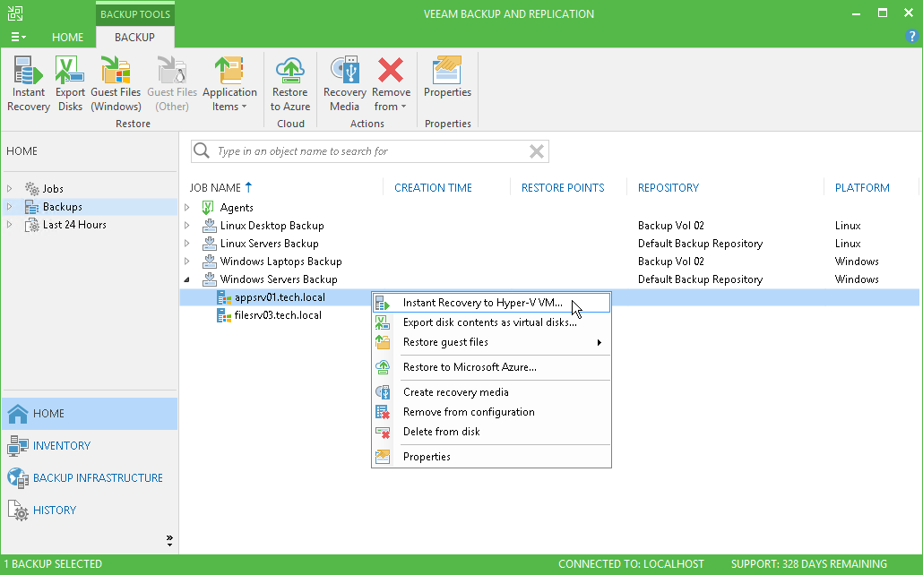Viewport: 923px width, 575px height.
Task: Switch to the HOME ribbon tab
Action: pyautogui.click(x=68, y=37)
